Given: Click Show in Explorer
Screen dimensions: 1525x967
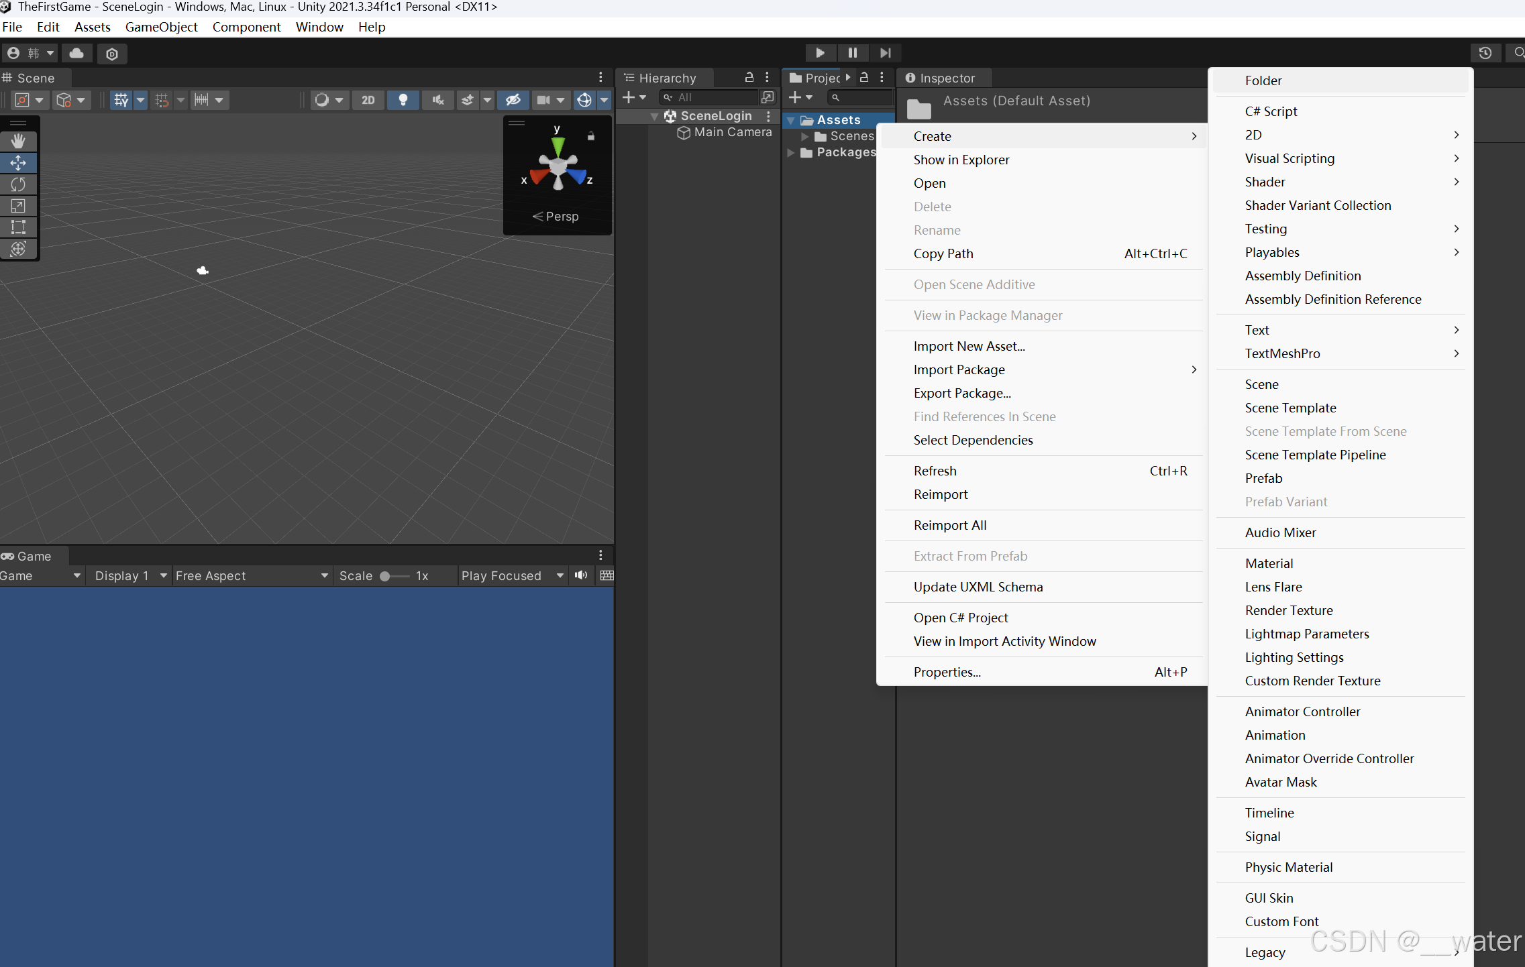Looking at the screenshot, I should tap(961, 160).
